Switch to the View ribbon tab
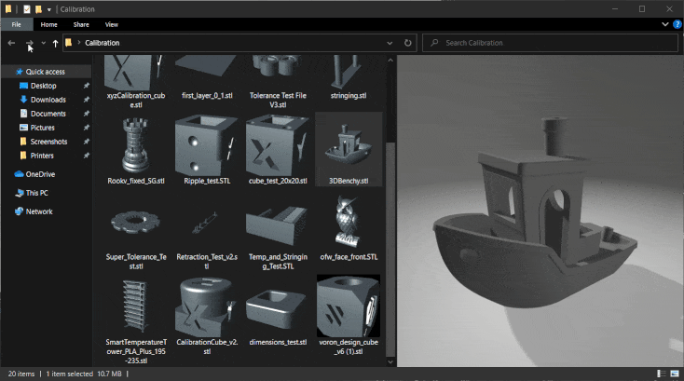Screen dimensions: 684x381 pos(112,24)
